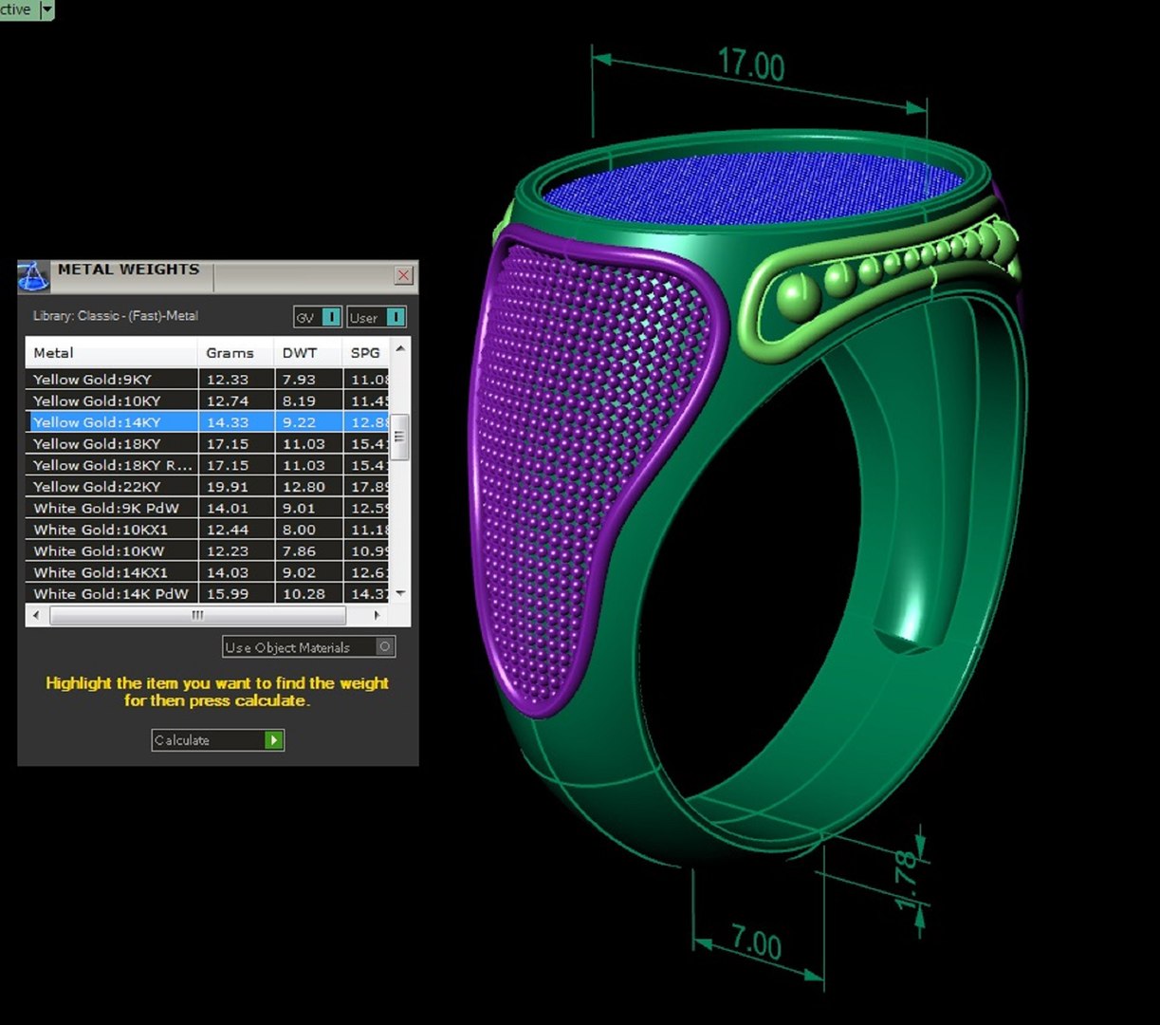
Task: Click the horizontal scroll right arrow
Action: pos(377,615)
